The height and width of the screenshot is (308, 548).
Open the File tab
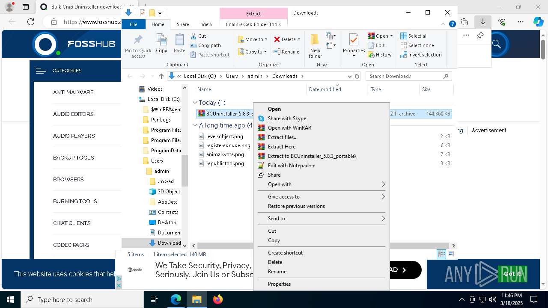[x=134, y=24]
